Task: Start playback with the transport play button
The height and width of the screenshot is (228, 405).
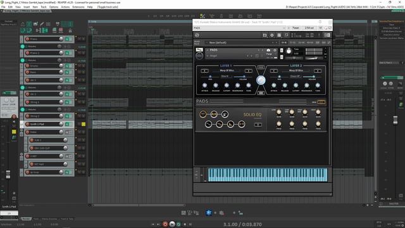Action: point(172,224)
